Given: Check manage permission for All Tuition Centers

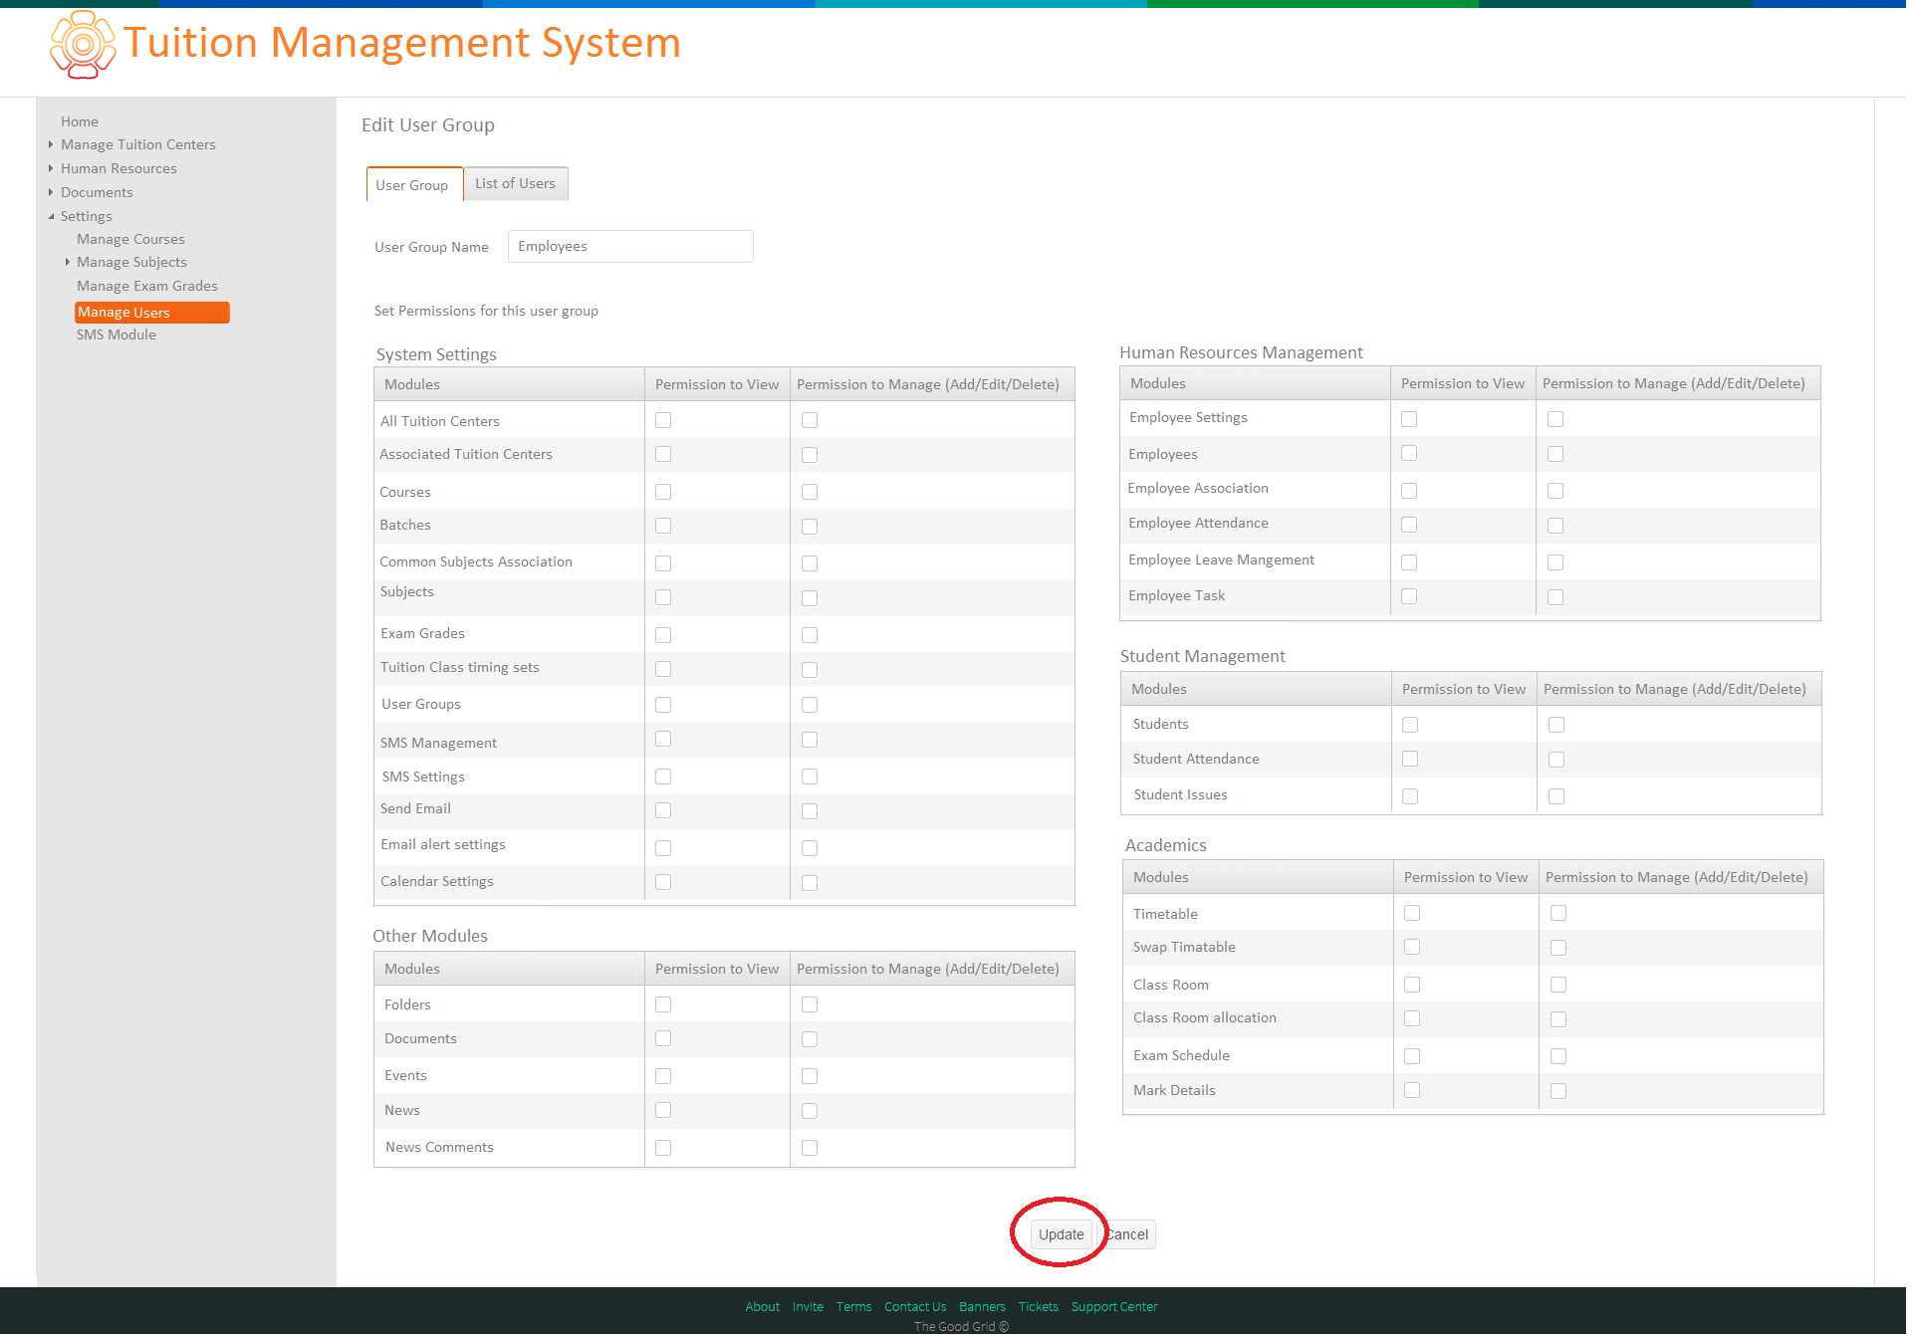Looking at the screenshot, I should [x=810, y=421].
